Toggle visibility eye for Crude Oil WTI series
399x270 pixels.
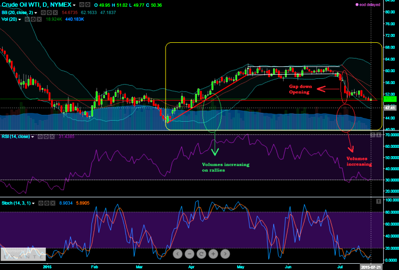tap(82, 5)
